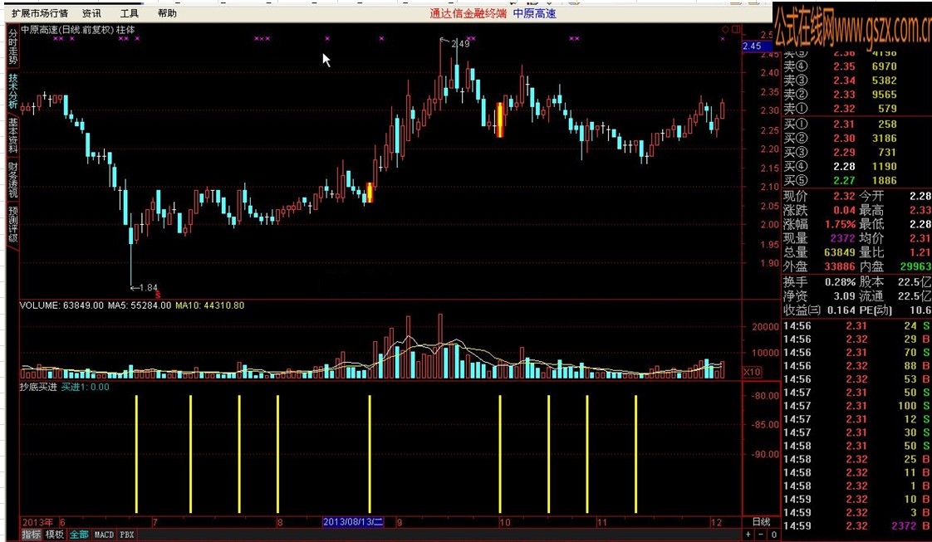The width and height of the screenshot is (932, 542).
Task: Click the VOLUME: 63849.00 label
Action: (61, 305)
